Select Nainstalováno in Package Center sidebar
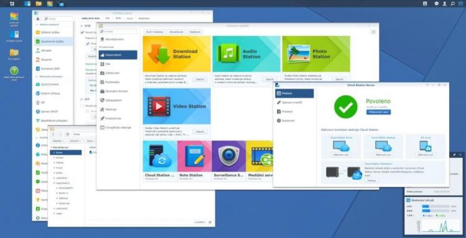 pos(118,39)
